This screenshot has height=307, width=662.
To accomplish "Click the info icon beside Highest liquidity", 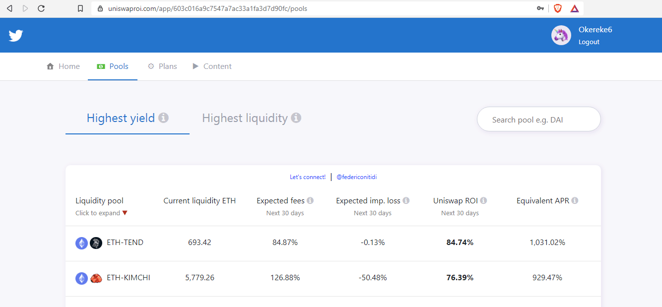I will point(296,118).
